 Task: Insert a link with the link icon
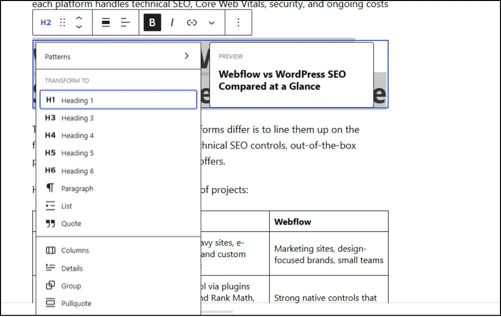[192, 22]
